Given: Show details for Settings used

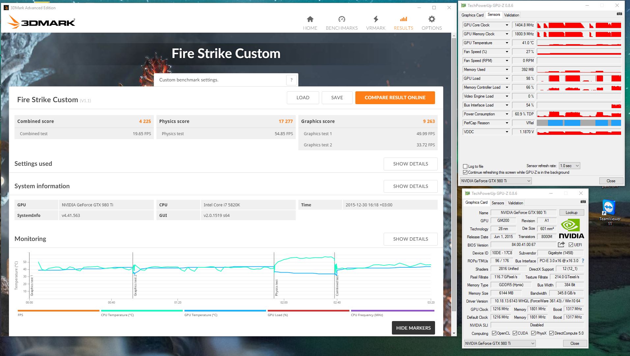Looking at the screenshot, I should [x=410, y=164].
